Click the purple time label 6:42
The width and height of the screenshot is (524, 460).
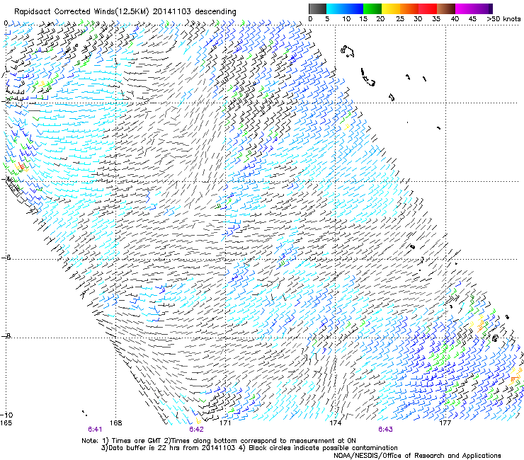click(196, 430)
